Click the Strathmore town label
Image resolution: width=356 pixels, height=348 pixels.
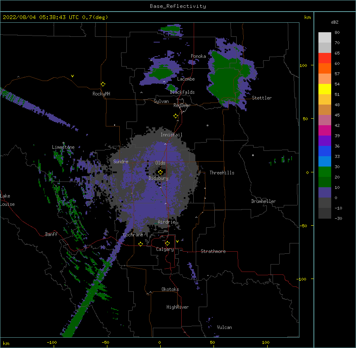pyautogui.click(x=213, y=251)
